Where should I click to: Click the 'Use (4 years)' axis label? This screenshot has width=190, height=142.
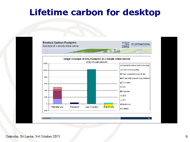[92, 107]
